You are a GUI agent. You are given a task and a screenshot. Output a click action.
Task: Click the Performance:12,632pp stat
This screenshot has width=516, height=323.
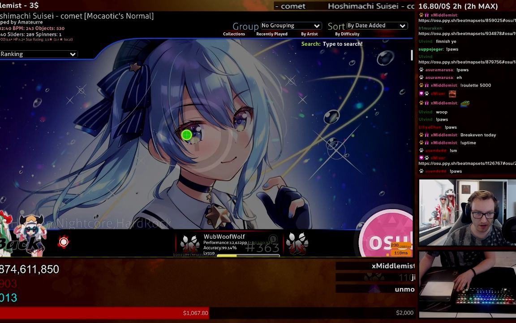tap(225, 243)
